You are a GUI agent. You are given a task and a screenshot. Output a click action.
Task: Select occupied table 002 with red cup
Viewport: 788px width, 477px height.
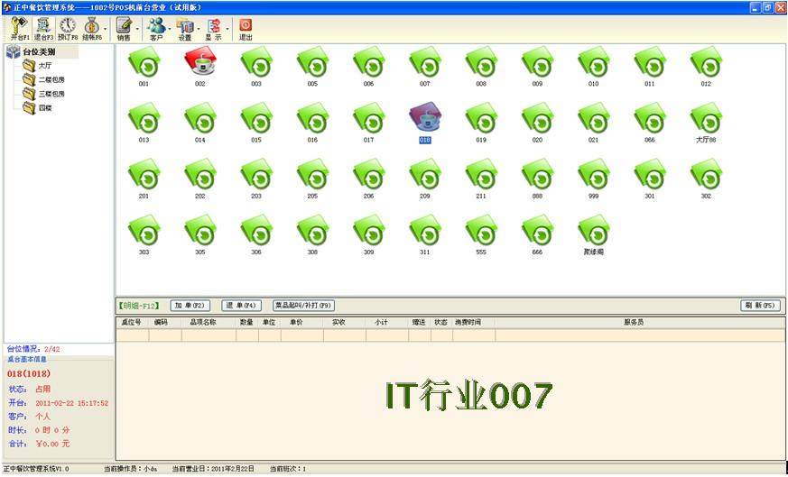coord(199,64)
